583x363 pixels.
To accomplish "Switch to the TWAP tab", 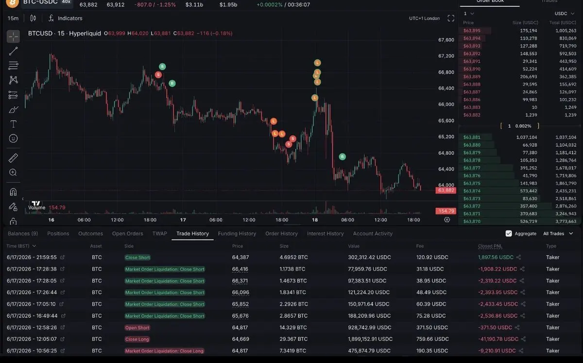I will click(160, 234).
